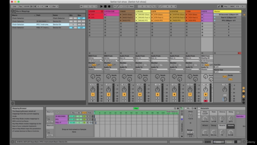Open the VOX track Audio To dropdown

click(x=193, y=69)
